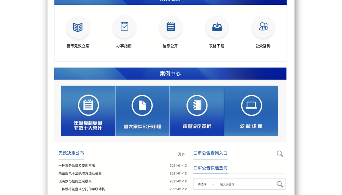Open 公益讲座 via the laptop icon
This screenshot has height=195, width=342.
251,105
